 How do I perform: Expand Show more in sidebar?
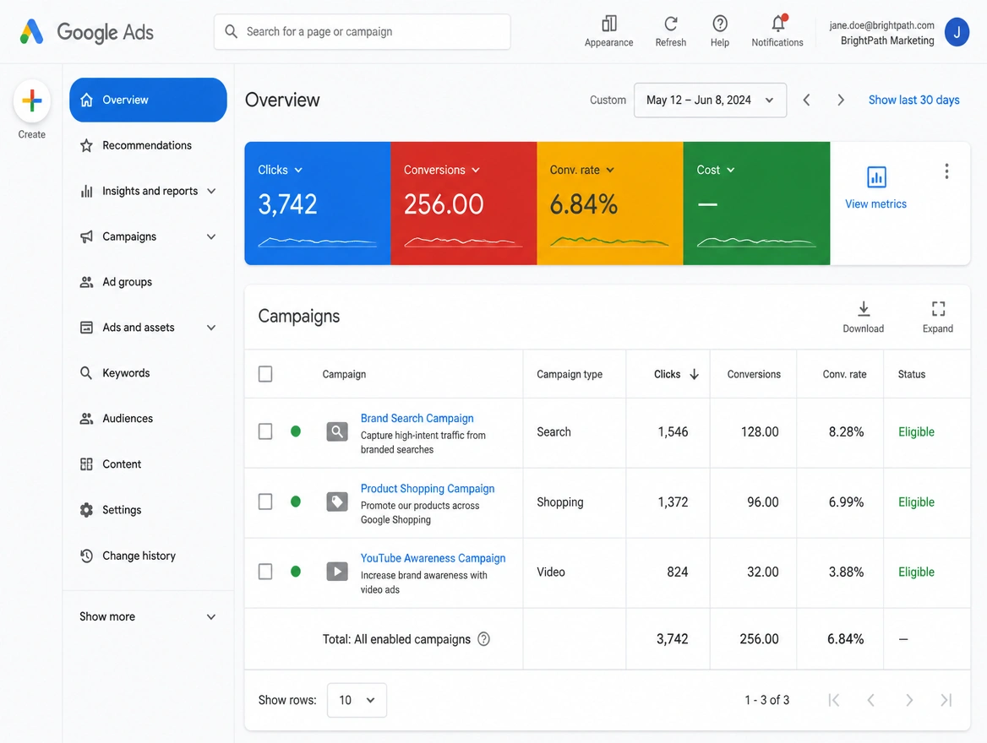pyautogui.click(x=148, y=617)
